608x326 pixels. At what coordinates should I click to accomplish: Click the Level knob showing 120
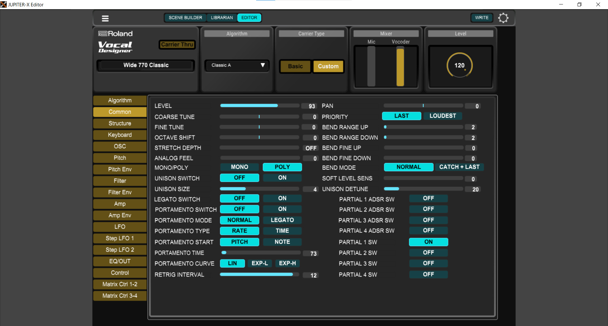click(460, 65)
